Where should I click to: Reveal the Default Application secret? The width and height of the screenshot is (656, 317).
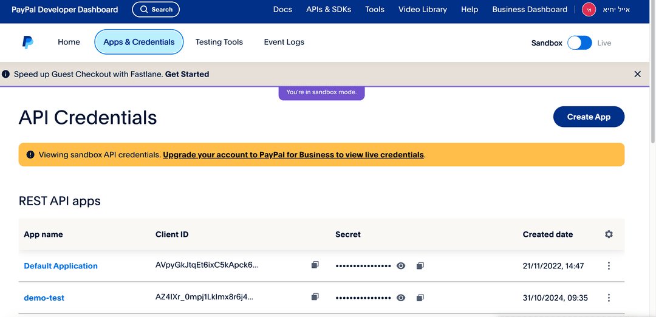(x=401, y=266)
